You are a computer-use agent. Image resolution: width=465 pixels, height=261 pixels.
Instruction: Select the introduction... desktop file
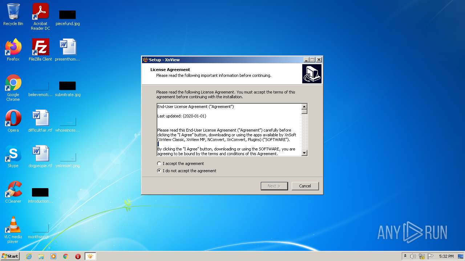(40, 195)
